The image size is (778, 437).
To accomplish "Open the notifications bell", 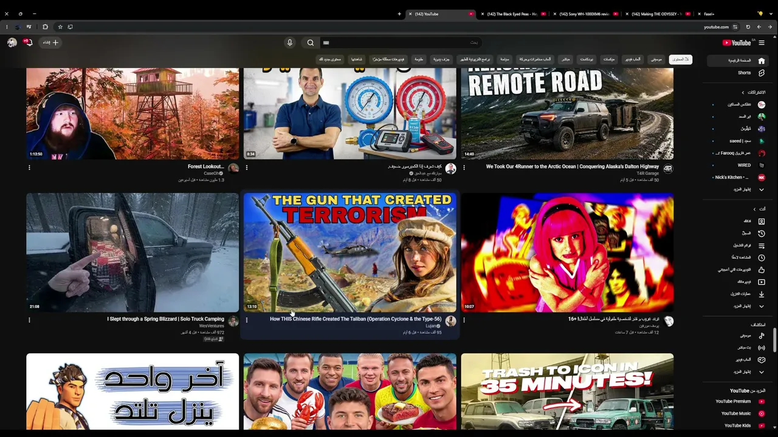I will coord(28,42).
